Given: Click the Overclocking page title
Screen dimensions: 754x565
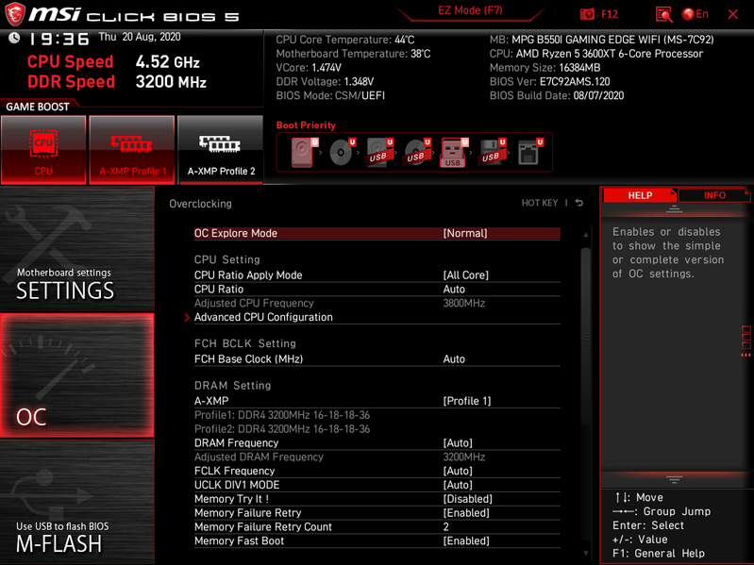Looking at the screenshot, I should pyautogui.click(x=200, y=203).
